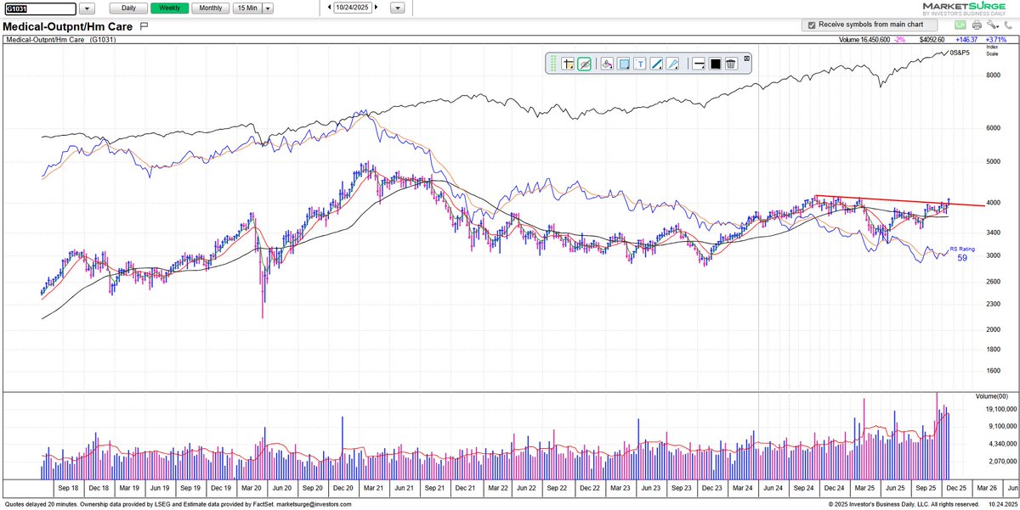This screenshot has height=510, width=1020.
Task: Open the dropdown right of date field
Action: 398,8
